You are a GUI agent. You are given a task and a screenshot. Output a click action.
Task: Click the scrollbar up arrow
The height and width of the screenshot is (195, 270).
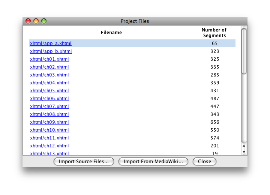[x=244, y=146]
